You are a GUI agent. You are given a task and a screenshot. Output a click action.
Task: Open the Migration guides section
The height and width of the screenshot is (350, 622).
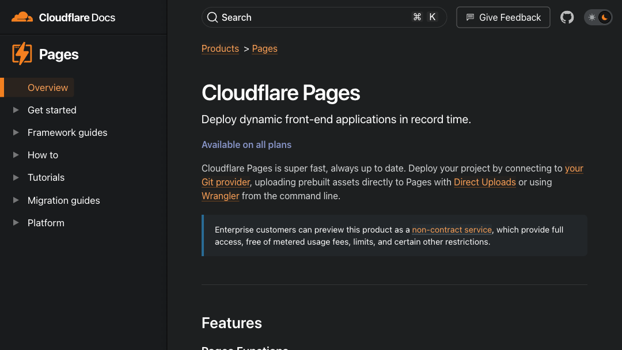64,200
